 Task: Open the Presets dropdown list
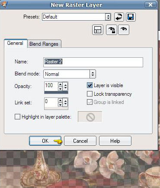[x=108, y=17]
